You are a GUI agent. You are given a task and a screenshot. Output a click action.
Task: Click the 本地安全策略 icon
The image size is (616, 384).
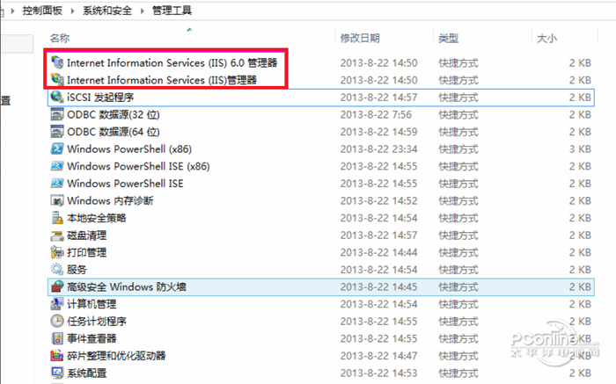point(57,218)
